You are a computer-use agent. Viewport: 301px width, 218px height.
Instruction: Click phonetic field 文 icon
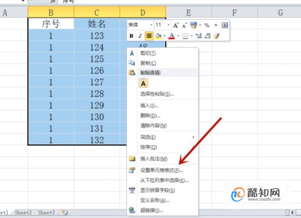click(132, 190)
